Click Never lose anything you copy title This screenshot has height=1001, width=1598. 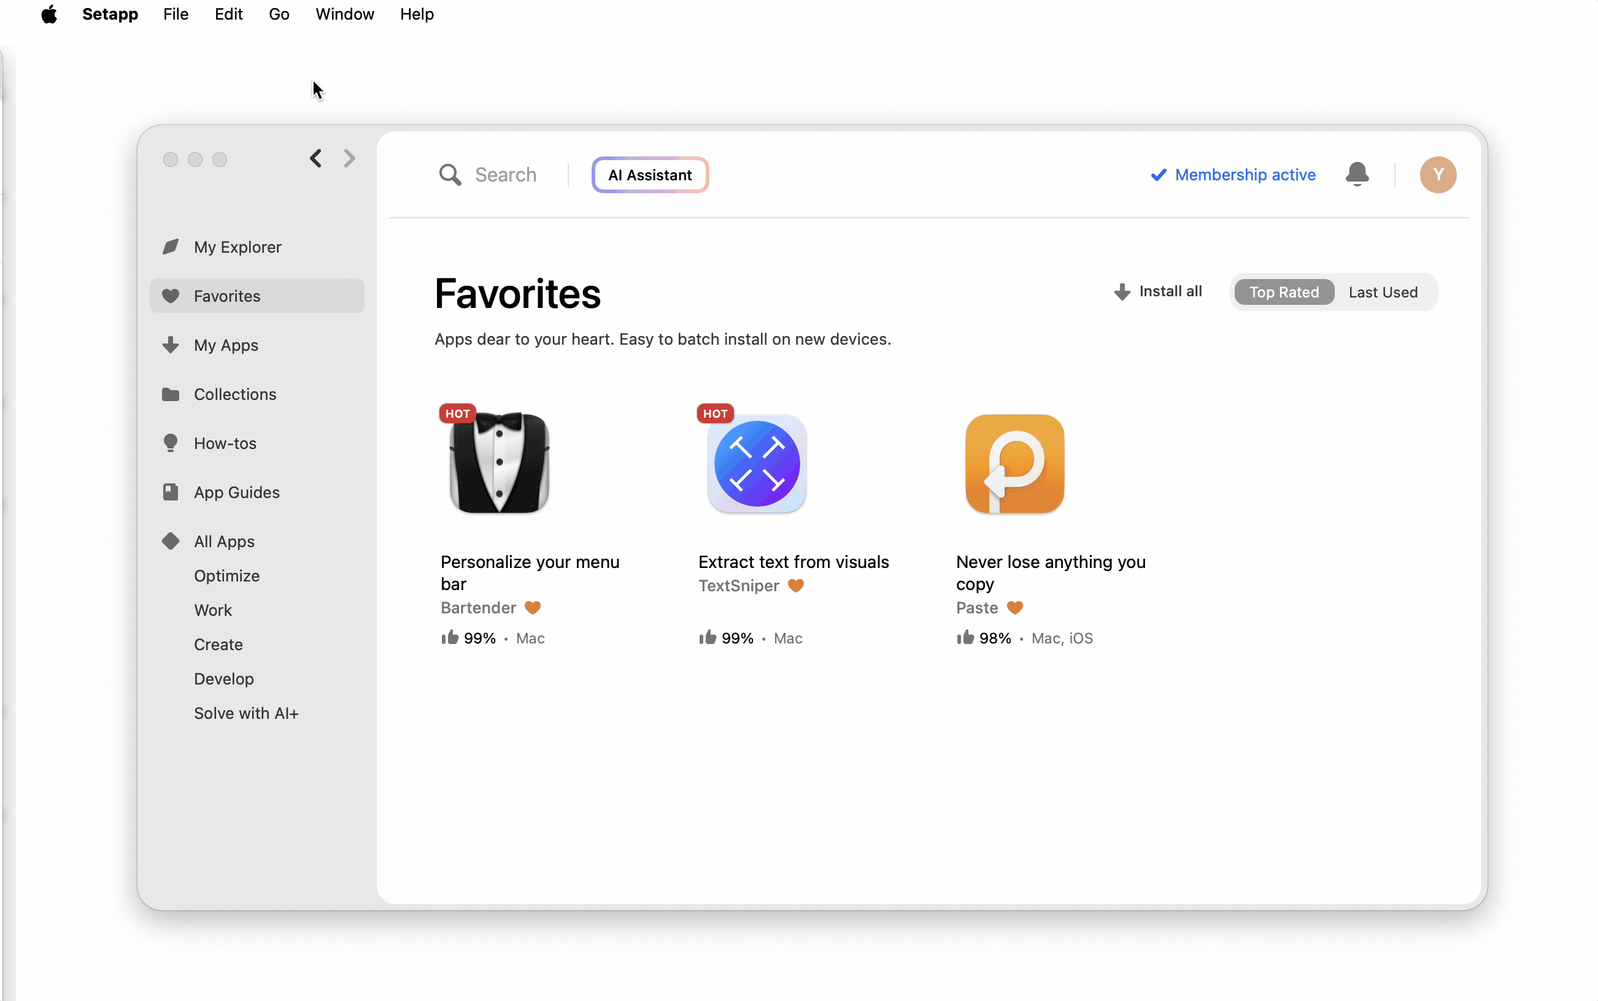pyautogui.click(x=1051, y=573)
